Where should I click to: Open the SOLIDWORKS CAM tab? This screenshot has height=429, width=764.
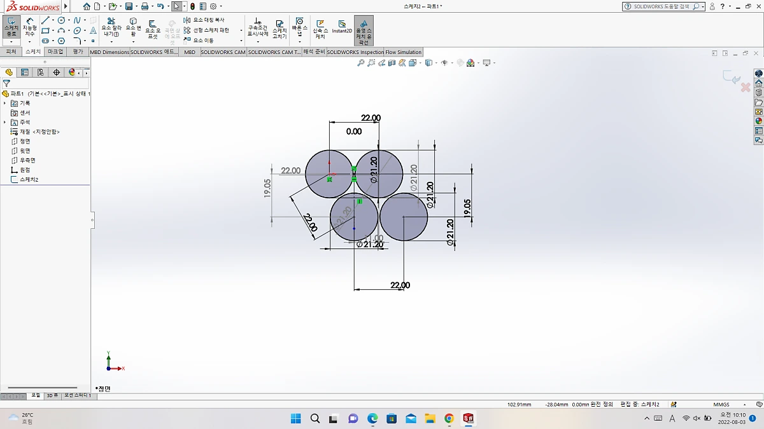point(223,51)
